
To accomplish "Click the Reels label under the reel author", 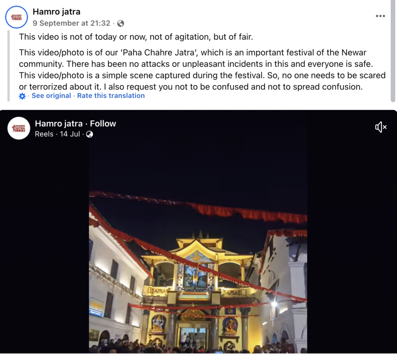I will point(44,134).
